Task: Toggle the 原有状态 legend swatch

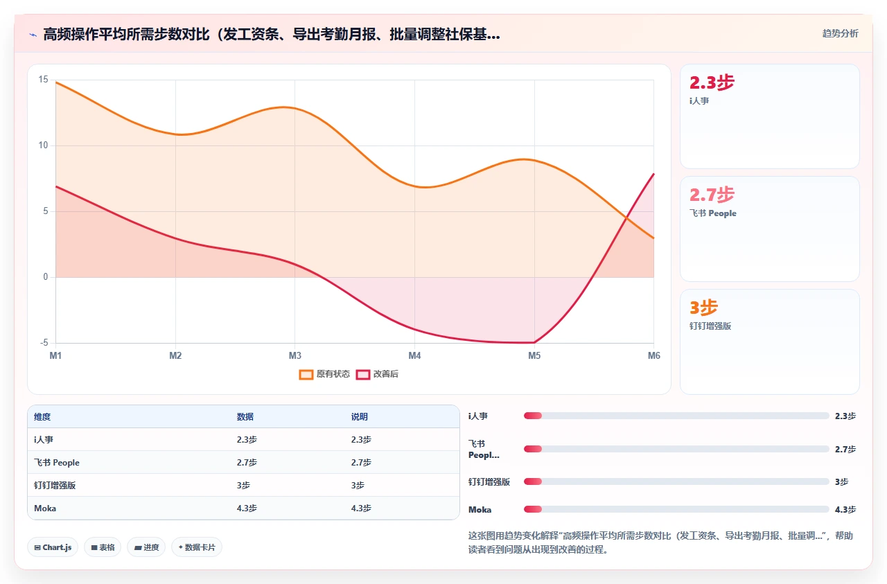Action: (x=306, y=374)
